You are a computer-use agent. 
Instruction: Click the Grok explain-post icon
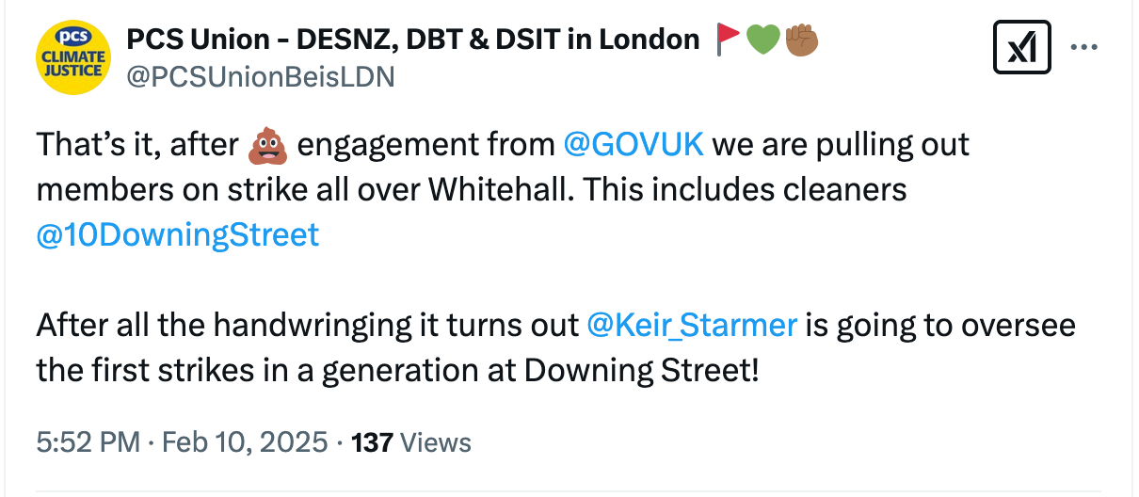coord(1021,48)
